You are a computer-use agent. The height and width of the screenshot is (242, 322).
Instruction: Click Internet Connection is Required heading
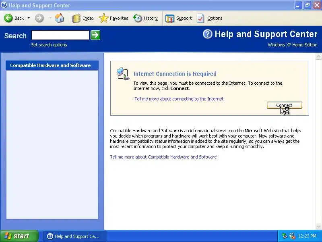[x=175, y=74]
